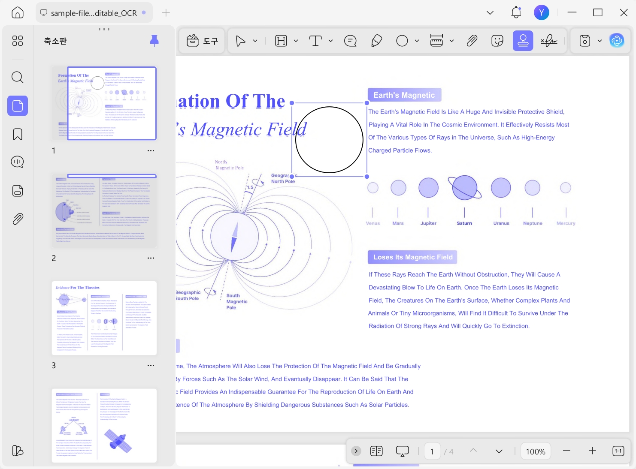Select the signature tool
Image resolution: width=636 pixels, height=469 pixels.
(549, 41)
